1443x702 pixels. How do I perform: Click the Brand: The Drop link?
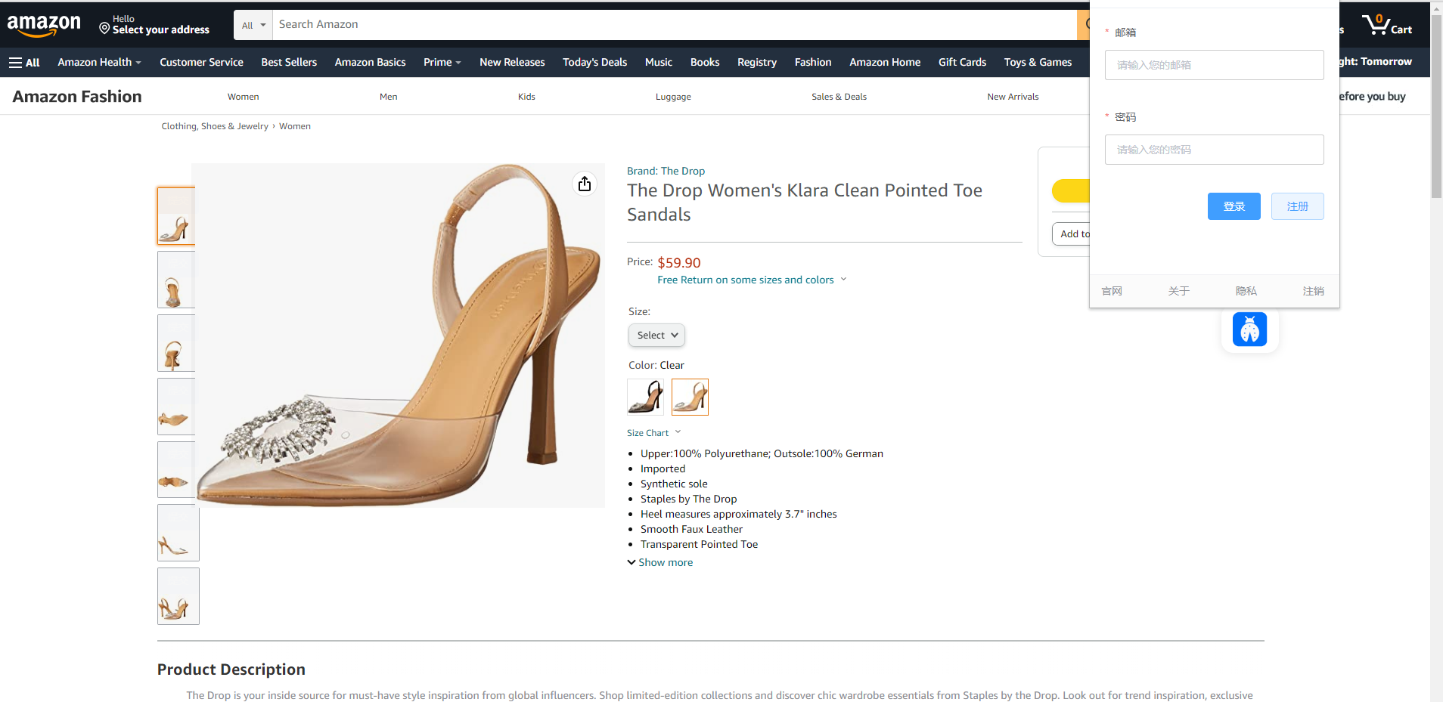coord(666,172)
